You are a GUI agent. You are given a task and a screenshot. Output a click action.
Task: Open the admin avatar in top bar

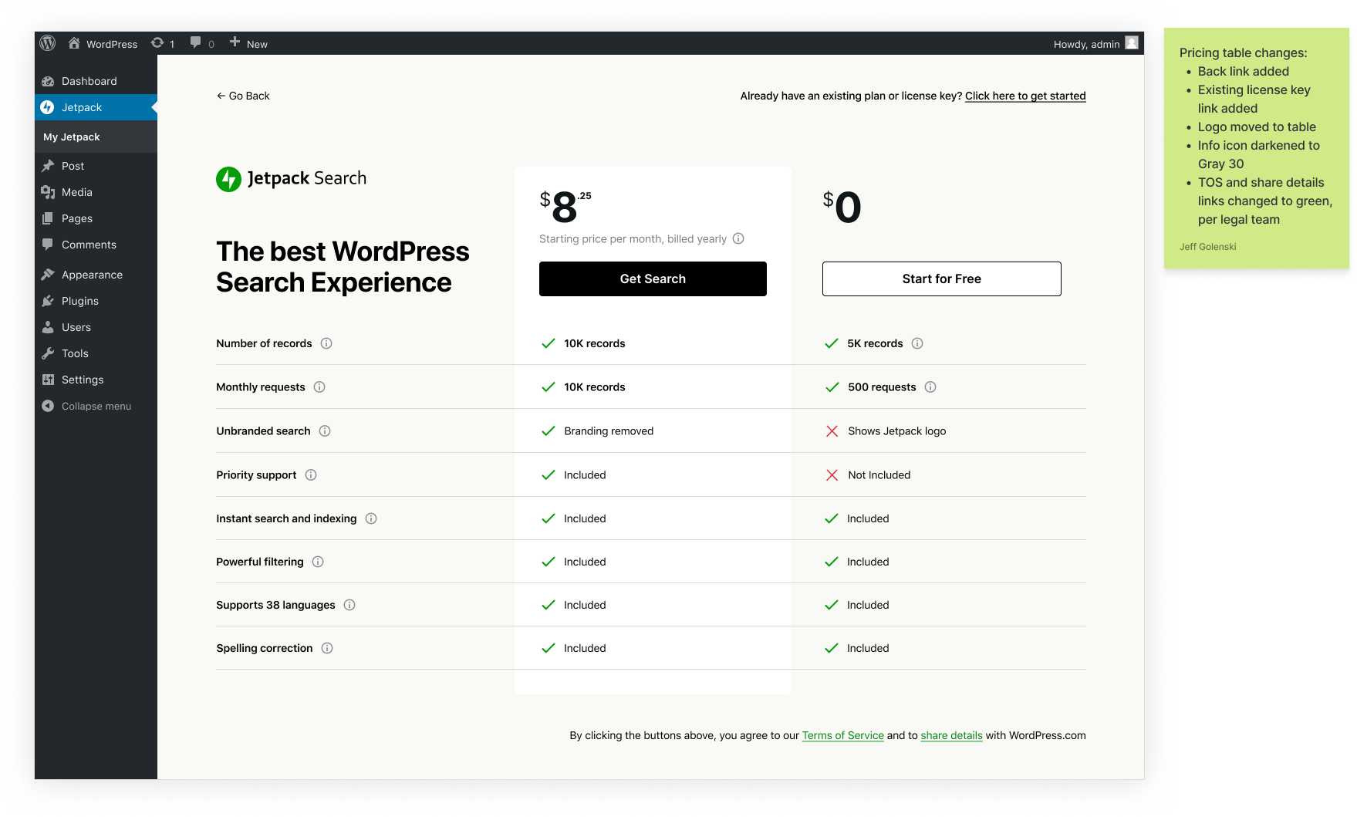[1132, 43]
